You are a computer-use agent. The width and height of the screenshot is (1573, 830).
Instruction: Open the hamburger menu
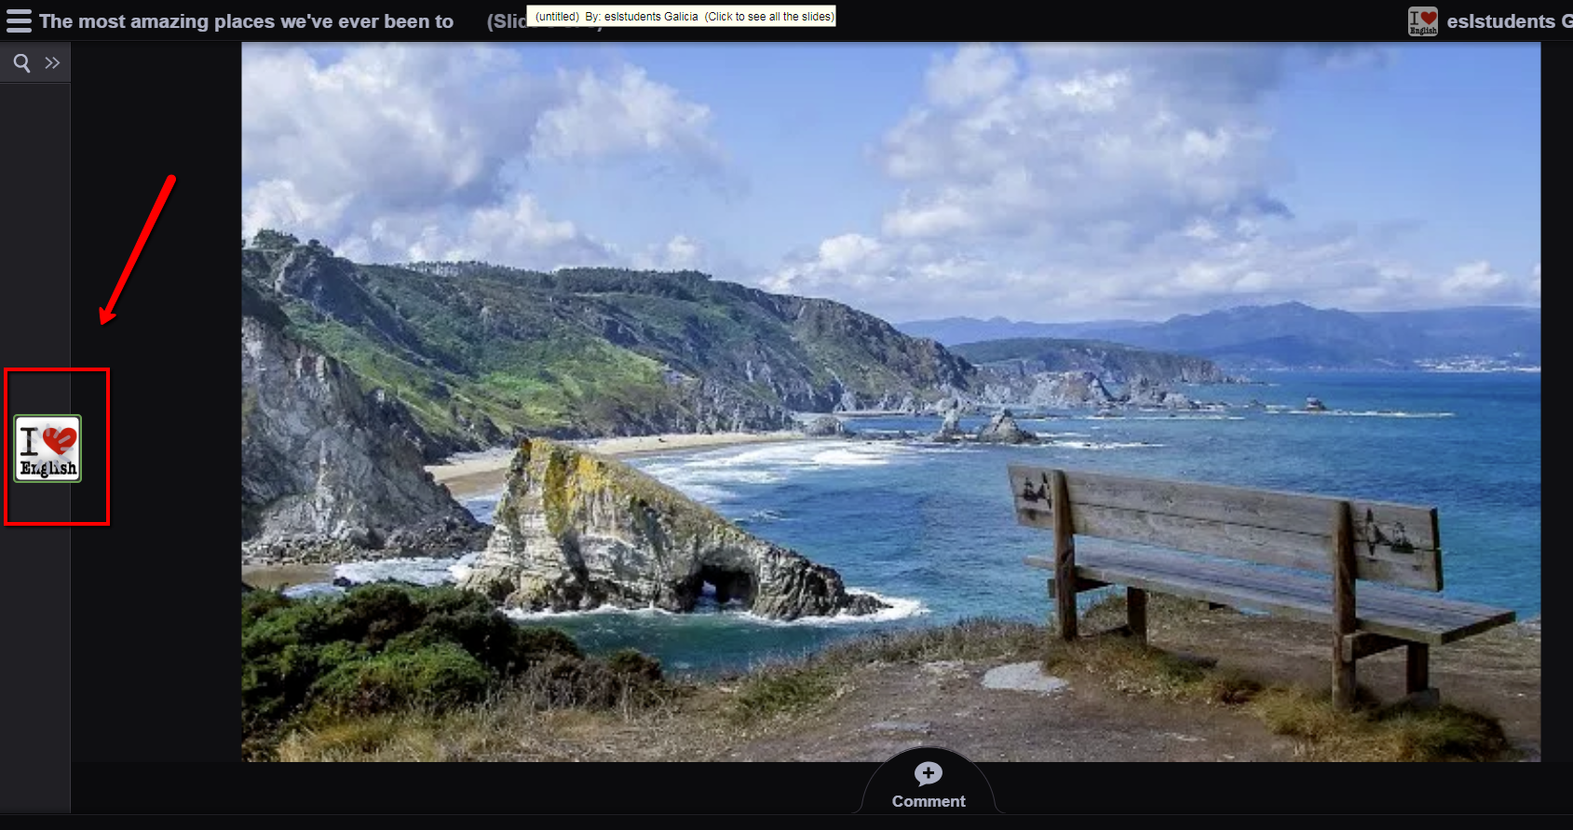[x=19, y=20]
